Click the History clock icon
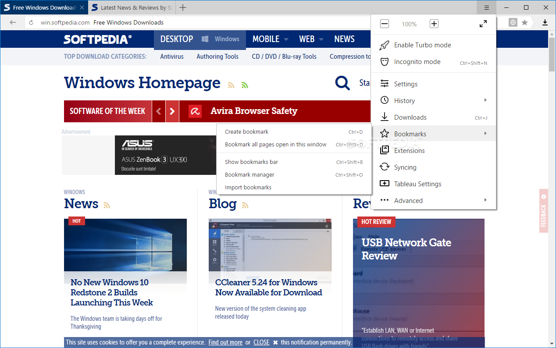This screenshot has width=556, height=348. coord(384,100)
